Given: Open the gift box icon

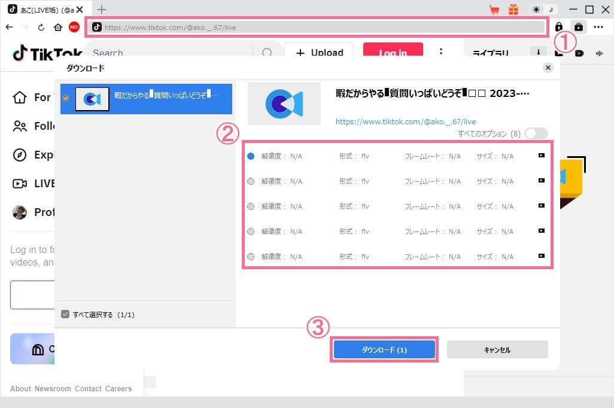Looking at the screenshot, I should [513, 10].
